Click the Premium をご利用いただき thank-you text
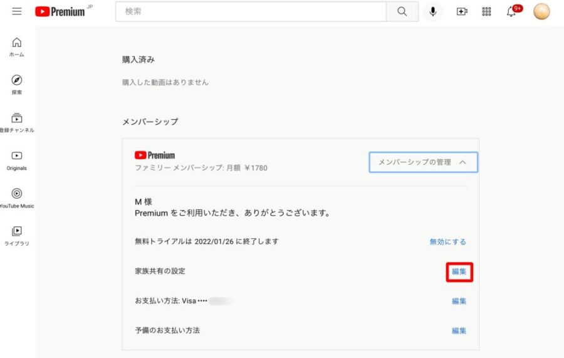564x358 pixels. [x=232, y=213]
